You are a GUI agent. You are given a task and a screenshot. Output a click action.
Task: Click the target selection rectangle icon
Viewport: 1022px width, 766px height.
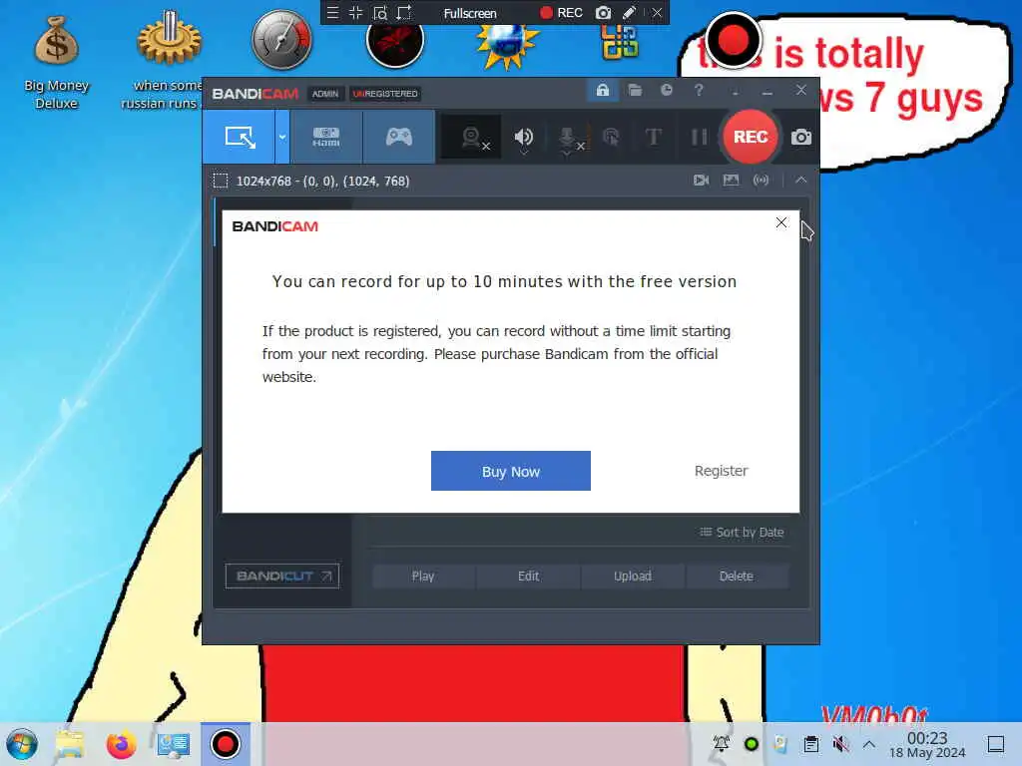point(221,181)
